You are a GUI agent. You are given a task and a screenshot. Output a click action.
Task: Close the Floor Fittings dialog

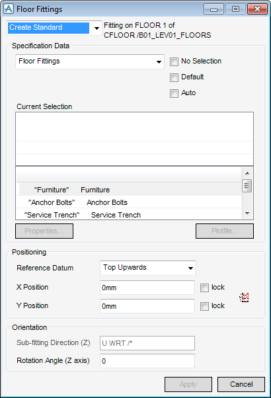pyautogui.click(x=257, y=9)
